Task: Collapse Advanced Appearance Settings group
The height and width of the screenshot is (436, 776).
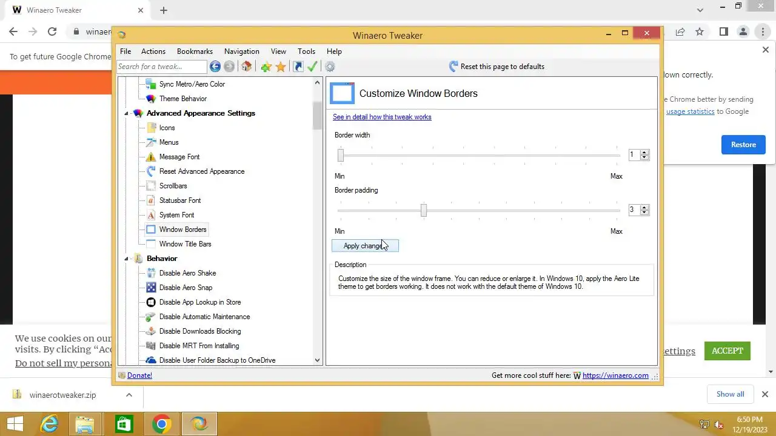Action: tap(127, 113)
